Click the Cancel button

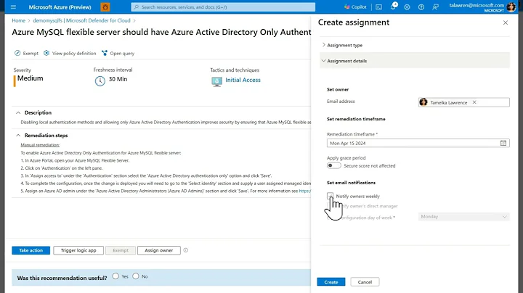point(365,282)
